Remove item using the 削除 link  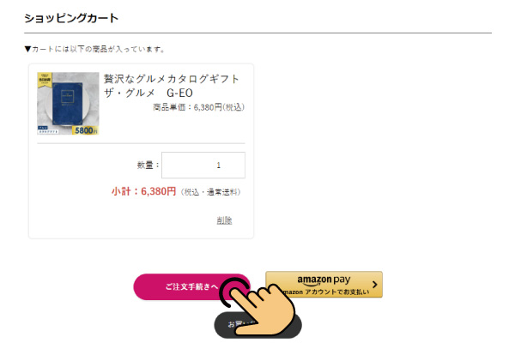coord(224,220)
